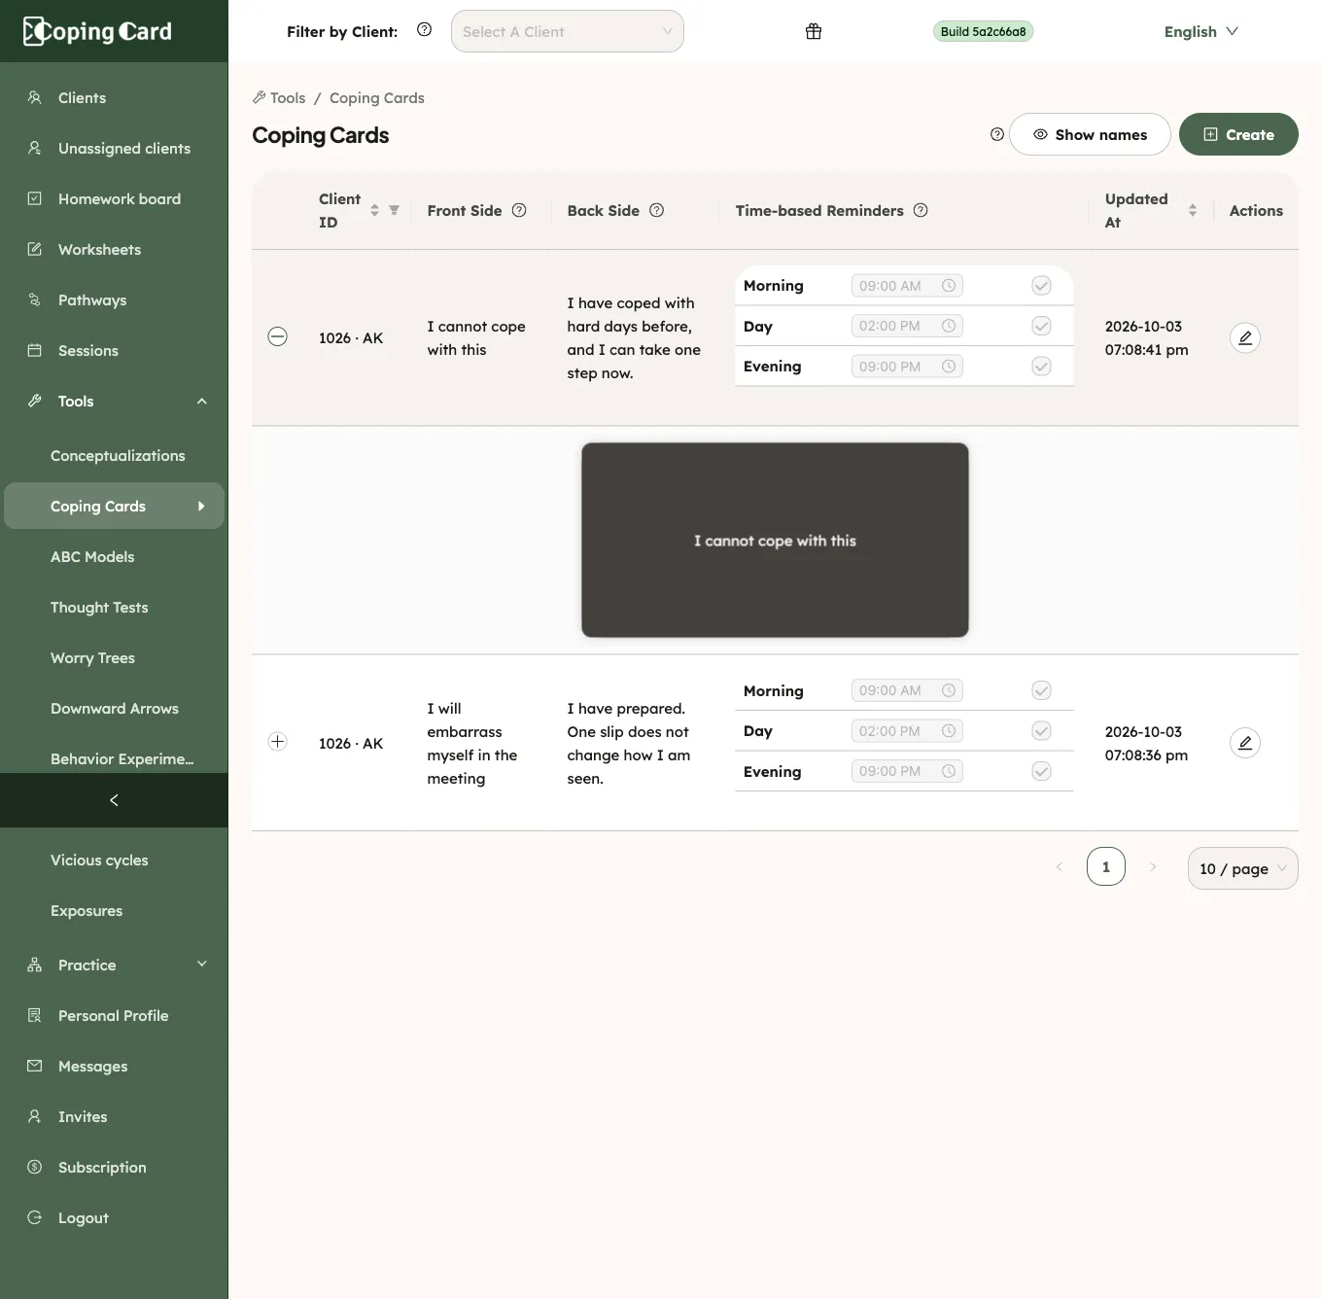
Task: Toggle Morning reminder check for 'I will embarrass' card
Action: [1041, 690]
